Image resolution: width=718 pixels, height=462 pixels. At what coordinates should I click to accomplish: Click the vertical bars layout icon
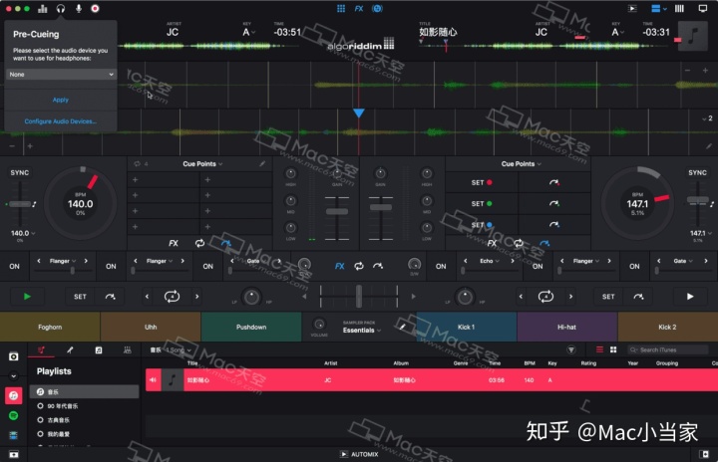pyautogui.click(x=679, y=8)
